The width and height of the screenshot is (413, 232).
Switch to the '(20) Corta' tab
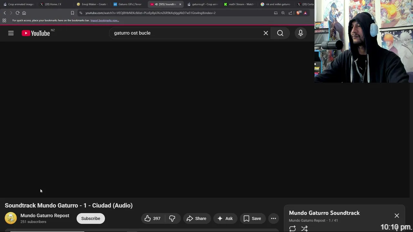(x=306, y=4)
